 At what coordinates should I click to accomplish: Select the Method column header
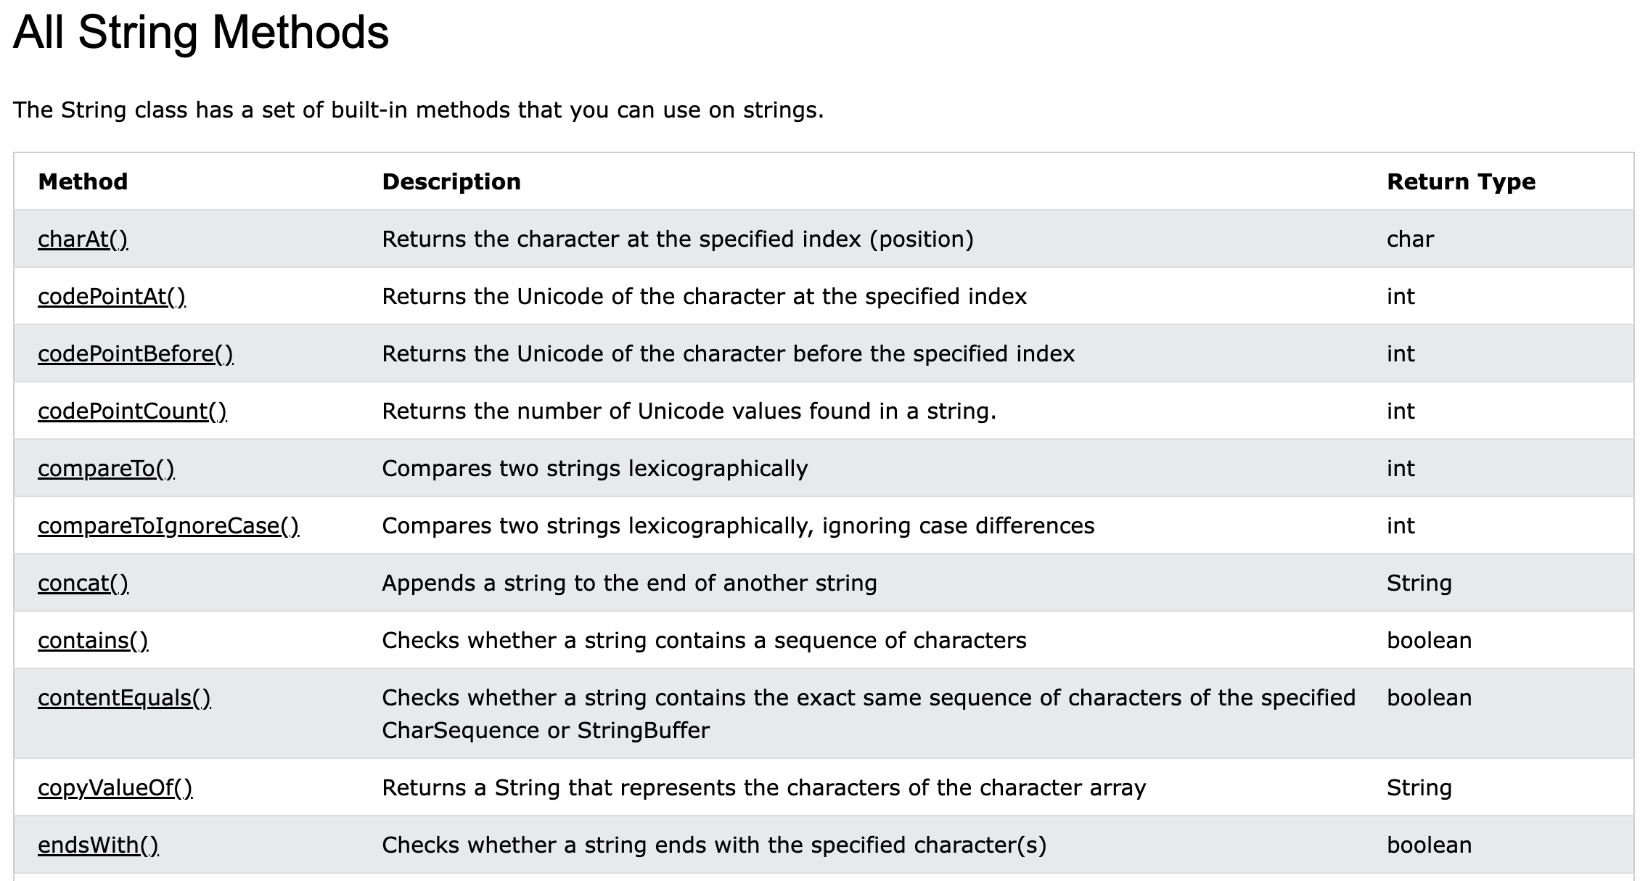83,181
